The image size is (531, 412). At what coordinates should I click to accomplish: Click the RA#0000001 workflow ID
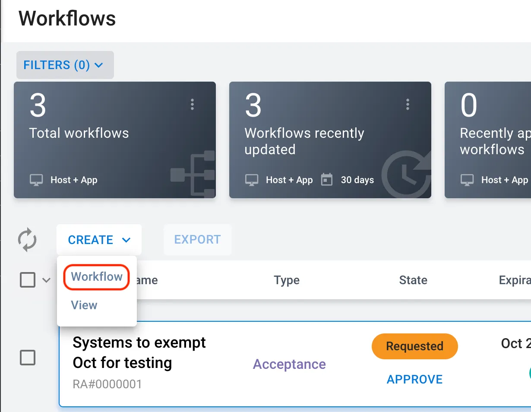pyautogui.click(x=107, y=384)
